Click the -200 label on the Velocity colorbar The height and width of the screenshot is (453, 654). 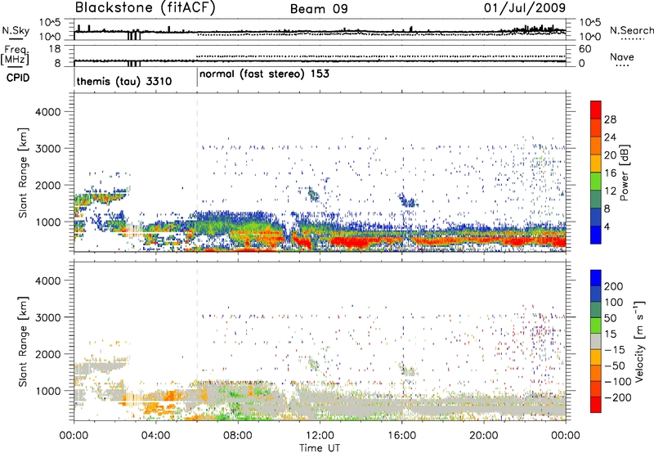click(618, 397)
